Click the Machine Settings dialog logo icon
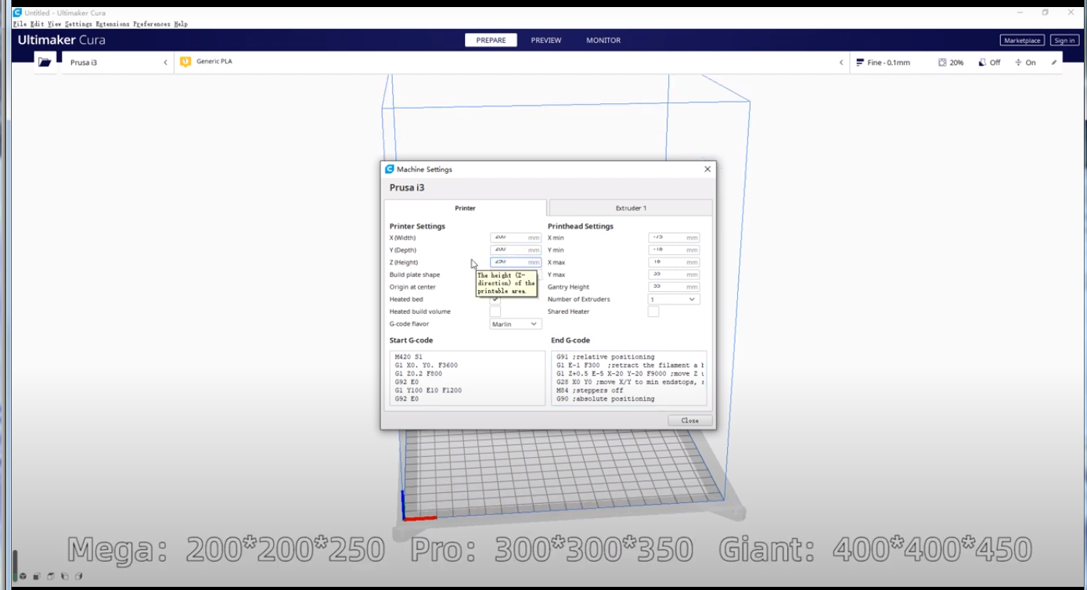 389,169
